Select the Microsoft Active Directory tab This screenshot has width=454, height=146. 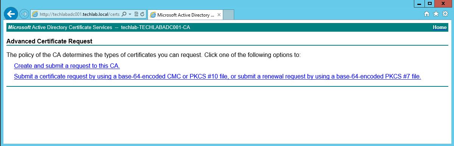[182, 15]
